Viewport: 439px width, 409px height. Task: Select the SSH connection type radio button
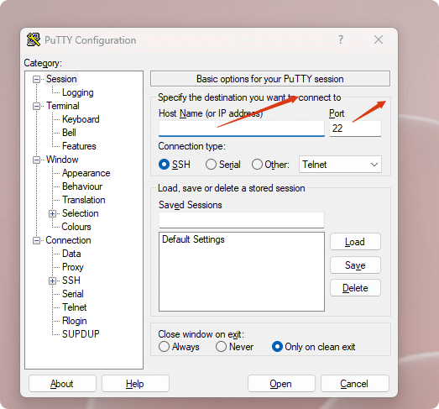pos(164,165)
